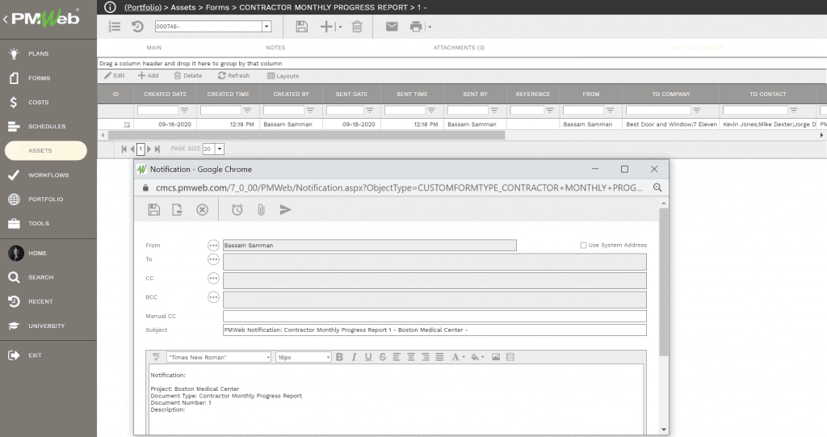Switch to the Notes tab
The width and height of the screenshot is (827, 437).
275,48
